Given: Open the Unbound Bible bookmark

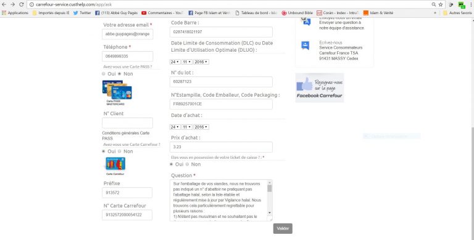Looking at the screenshot, I should (x=297, y=13).
